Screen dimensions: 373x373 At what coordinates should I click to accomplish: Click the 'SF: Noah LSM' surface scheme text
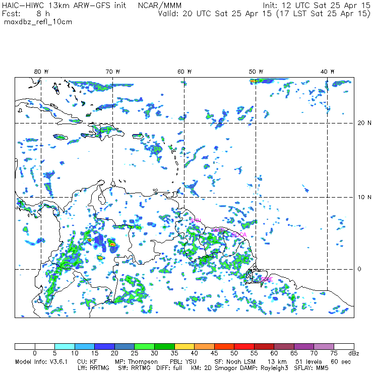(235, 362)
